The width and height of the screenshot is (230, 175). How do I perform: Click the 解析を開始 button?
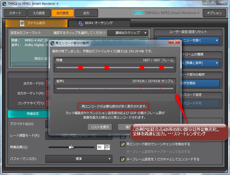coord(200,83)
